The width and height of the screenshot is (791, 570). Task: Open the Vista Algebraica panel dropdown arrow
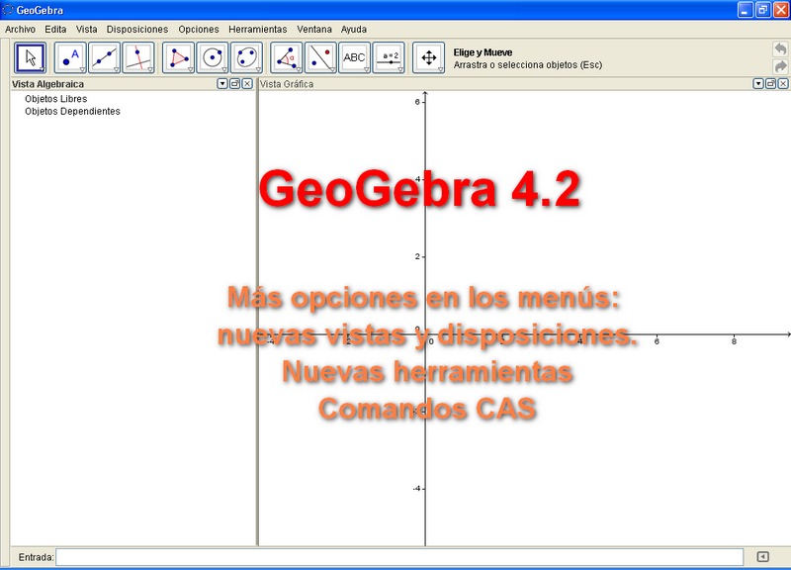tap(222, 84)
